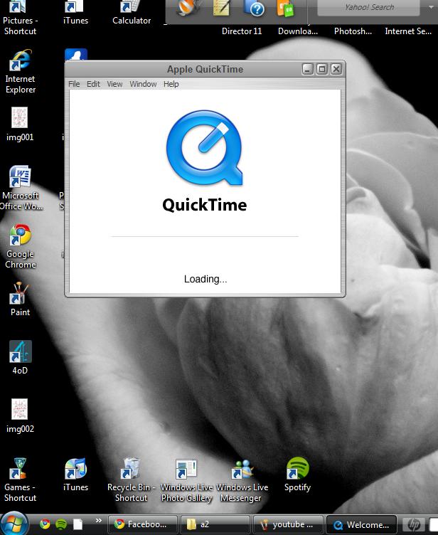Open the File menu in QuickTime
Viewport: 438px width, 535px height.
click(x=74, y=84)
